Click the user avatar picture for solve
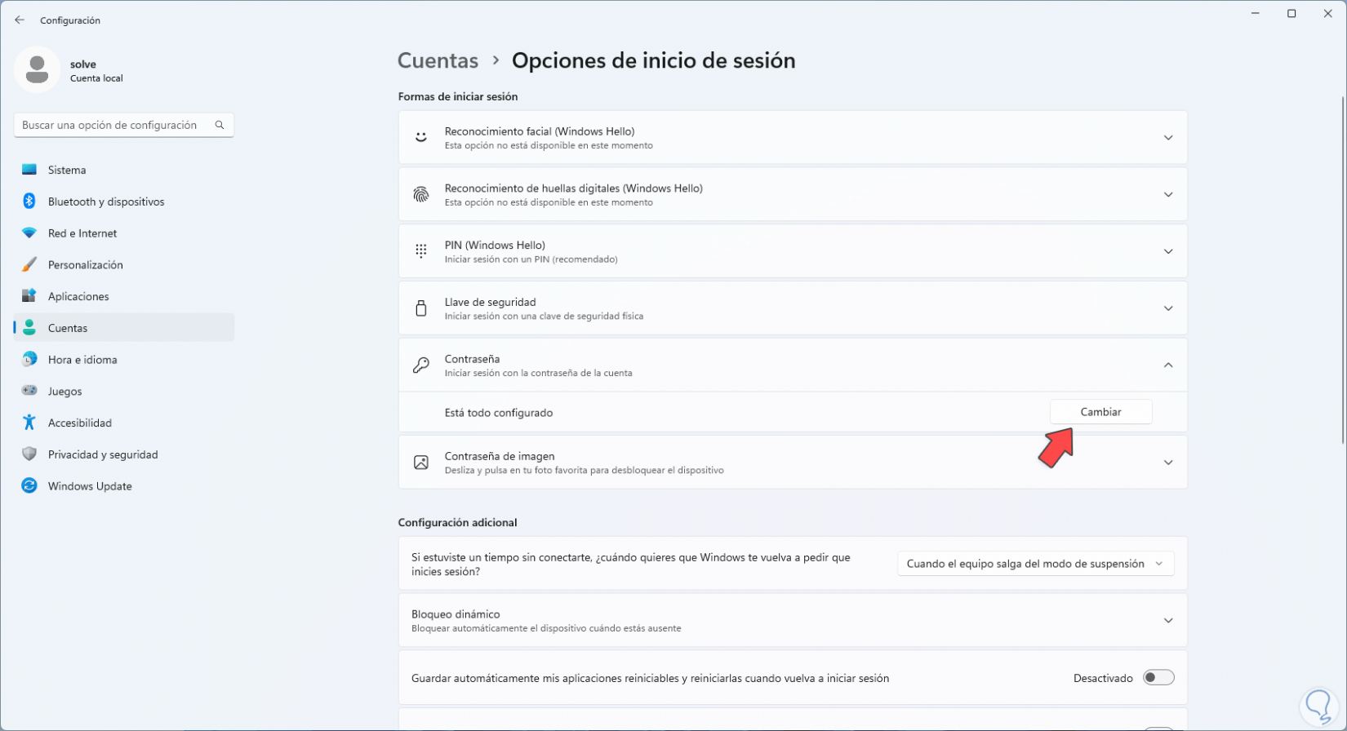 click(37, 69)
